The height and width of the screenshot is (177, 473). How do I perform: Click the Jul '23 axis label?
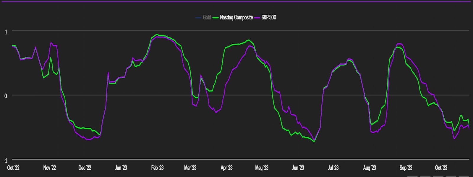[333, 168]
